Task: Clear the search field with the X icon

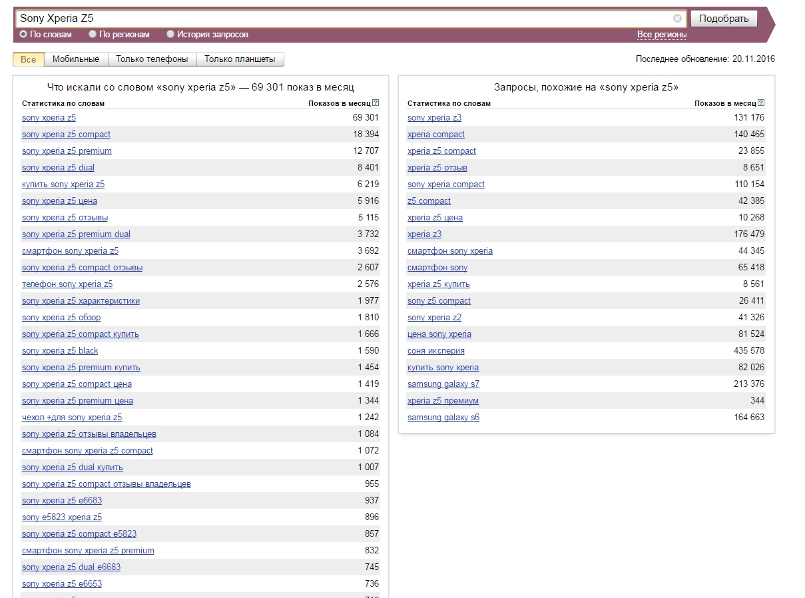Action: [x=677, y=19]
